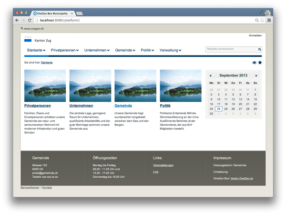Go to previous month in calendar
The height and width of the screenshot is (215, 286).
coord(211,75)
